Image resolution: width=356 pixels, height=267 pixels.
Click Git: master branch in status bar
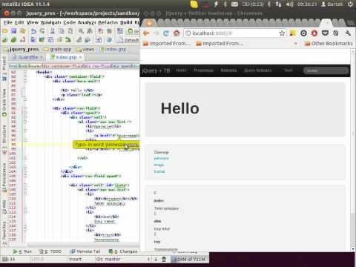tap(108, 259)
